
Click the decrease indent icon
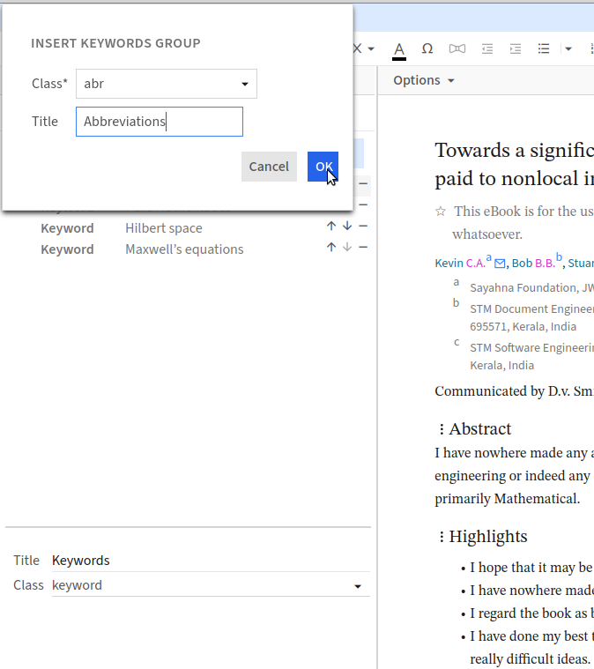coord(487,48)
